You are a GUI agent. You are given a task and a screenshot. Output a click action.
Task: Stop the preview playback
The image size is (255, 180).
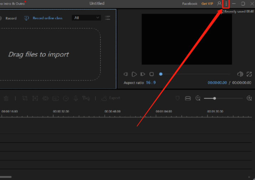click(152, 74)
